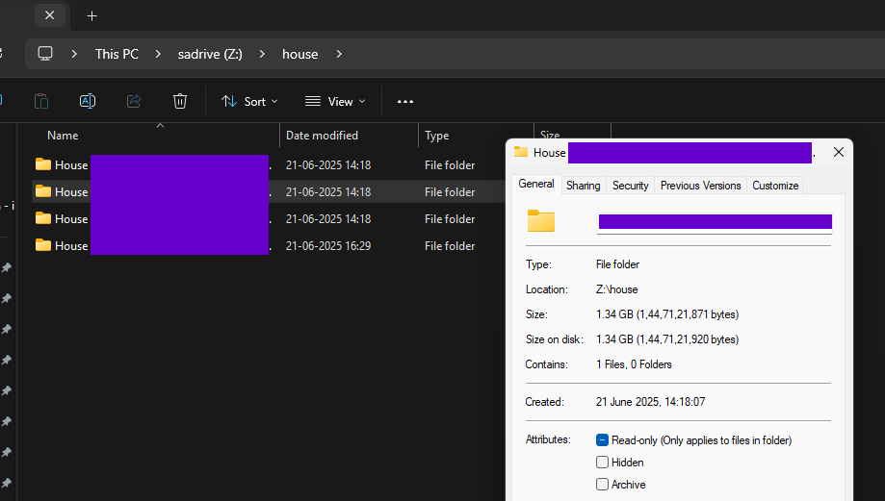Viewport: 885px width, 501px height.
Task: Expand the View dropdown menu
Action: (x=335, y=101)
